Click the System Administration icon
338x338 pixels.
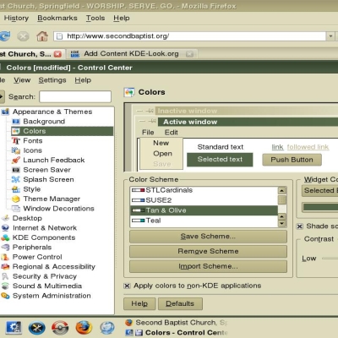click(5, 296)
